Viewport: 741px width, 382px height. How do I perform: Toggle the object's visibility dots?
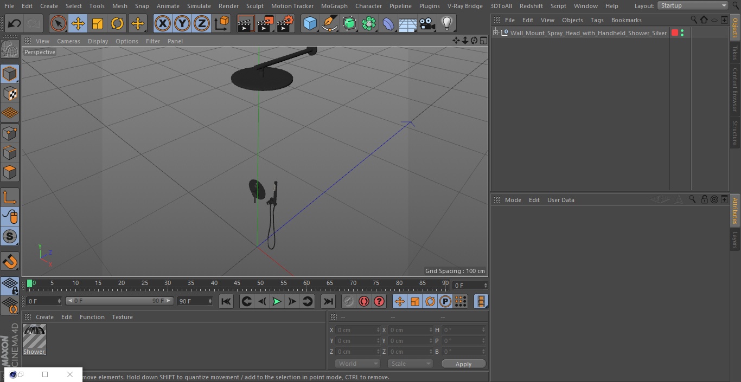click(x=682, y=33)
